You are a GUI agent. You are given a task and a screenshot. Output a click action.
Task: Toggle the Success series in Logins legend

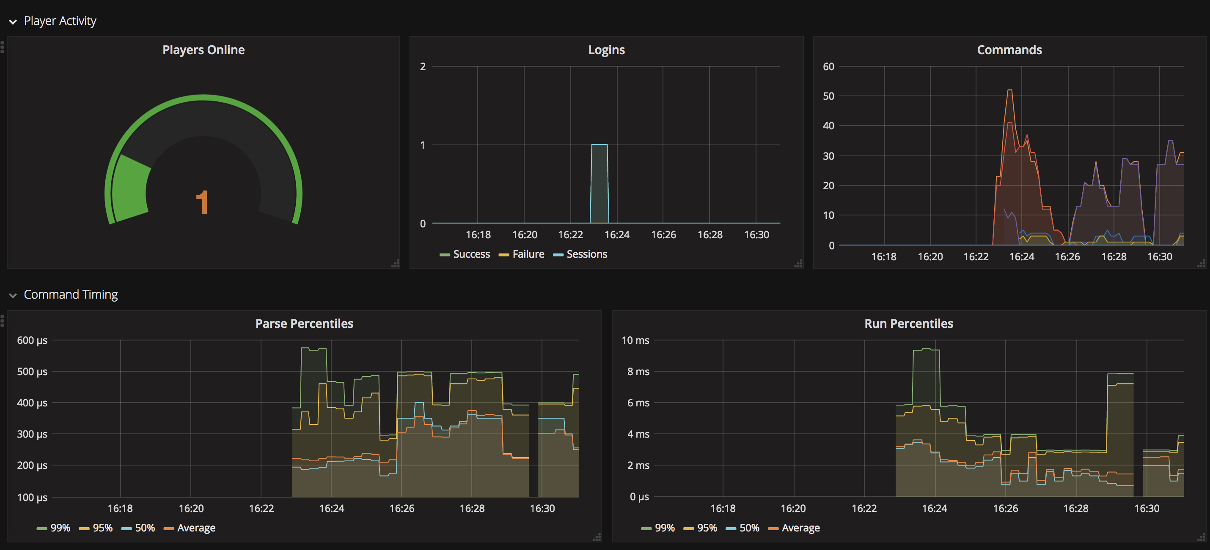point(471,254)
